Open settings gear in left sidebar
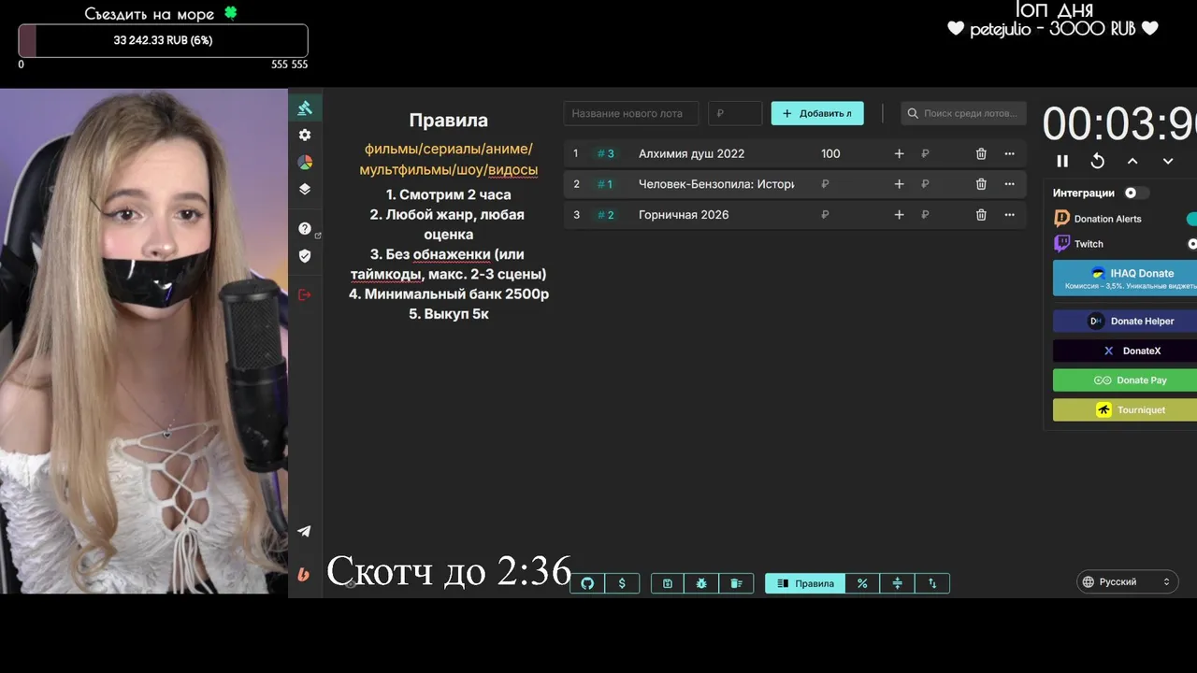The width and height of the screenshot is (1197, 673). 305,136
